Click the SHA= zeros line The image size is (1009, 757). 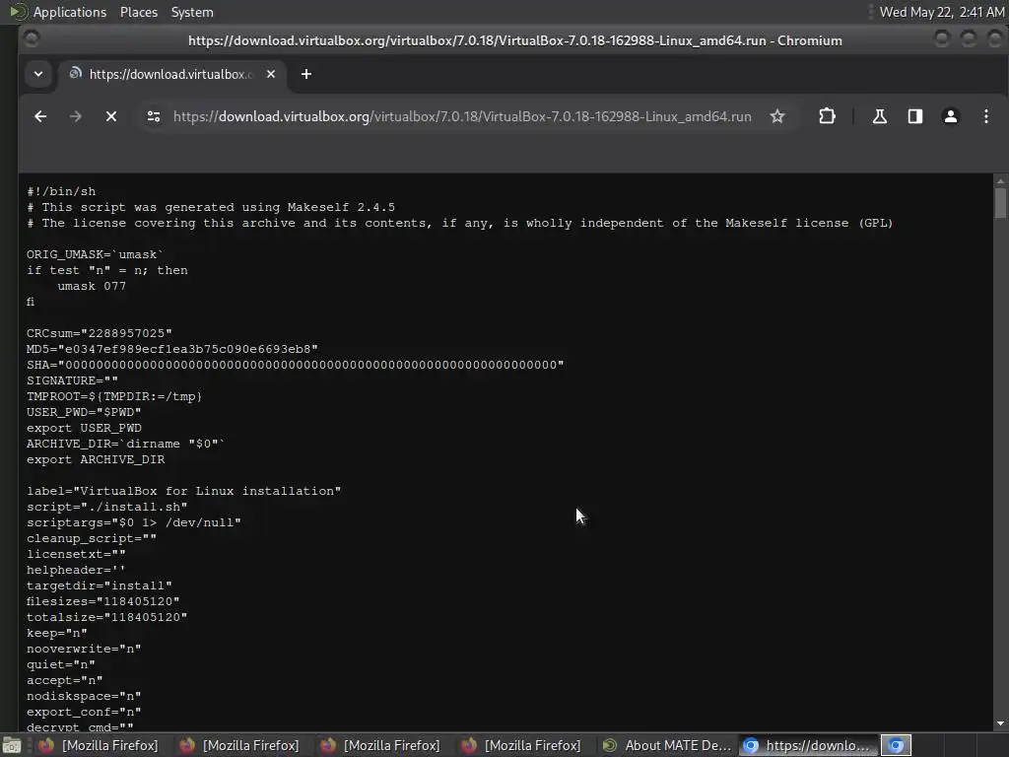(x=296, y=365)
